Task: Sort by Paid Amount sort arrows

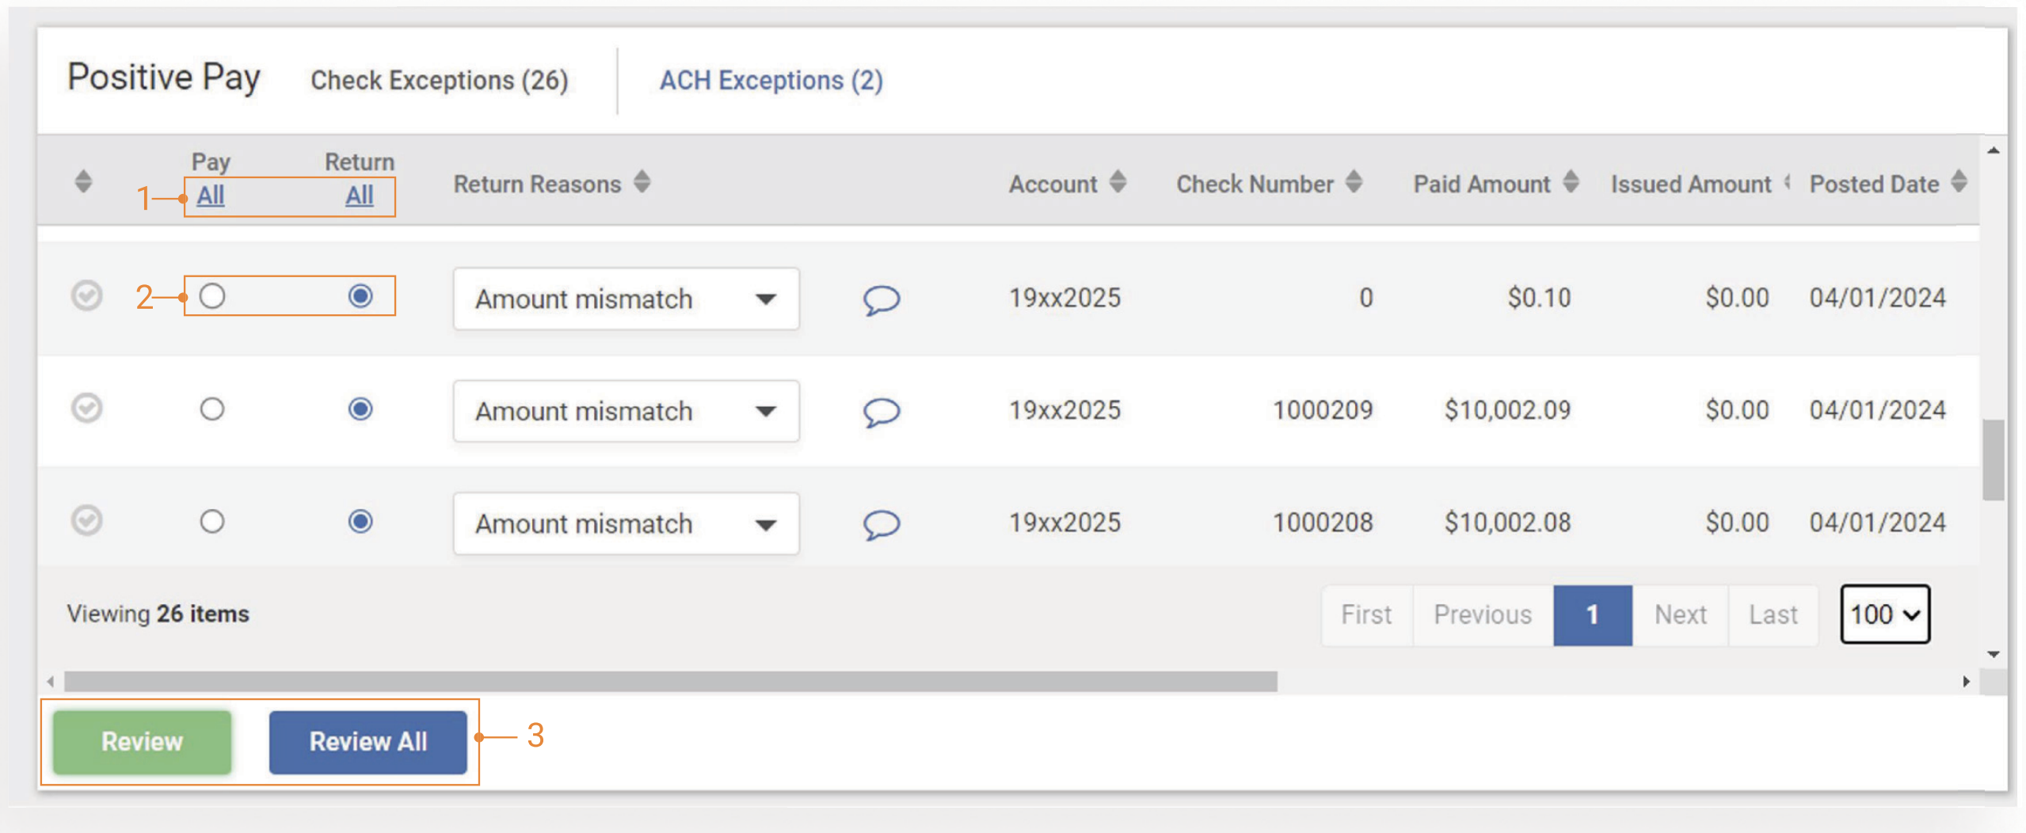Action: click(1571, 183)
